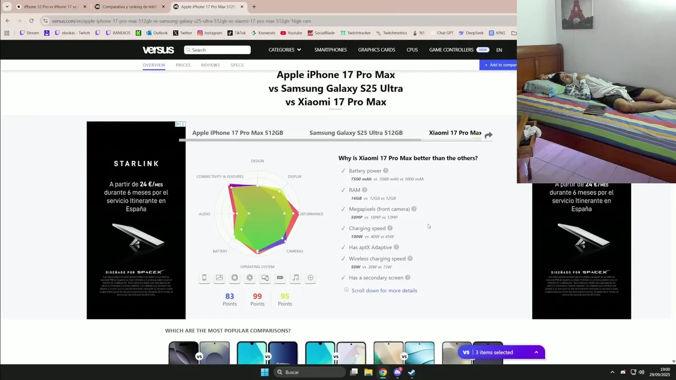Open the Specs section tab
Viewport: 676px width, 380px height.
[237, 65]
